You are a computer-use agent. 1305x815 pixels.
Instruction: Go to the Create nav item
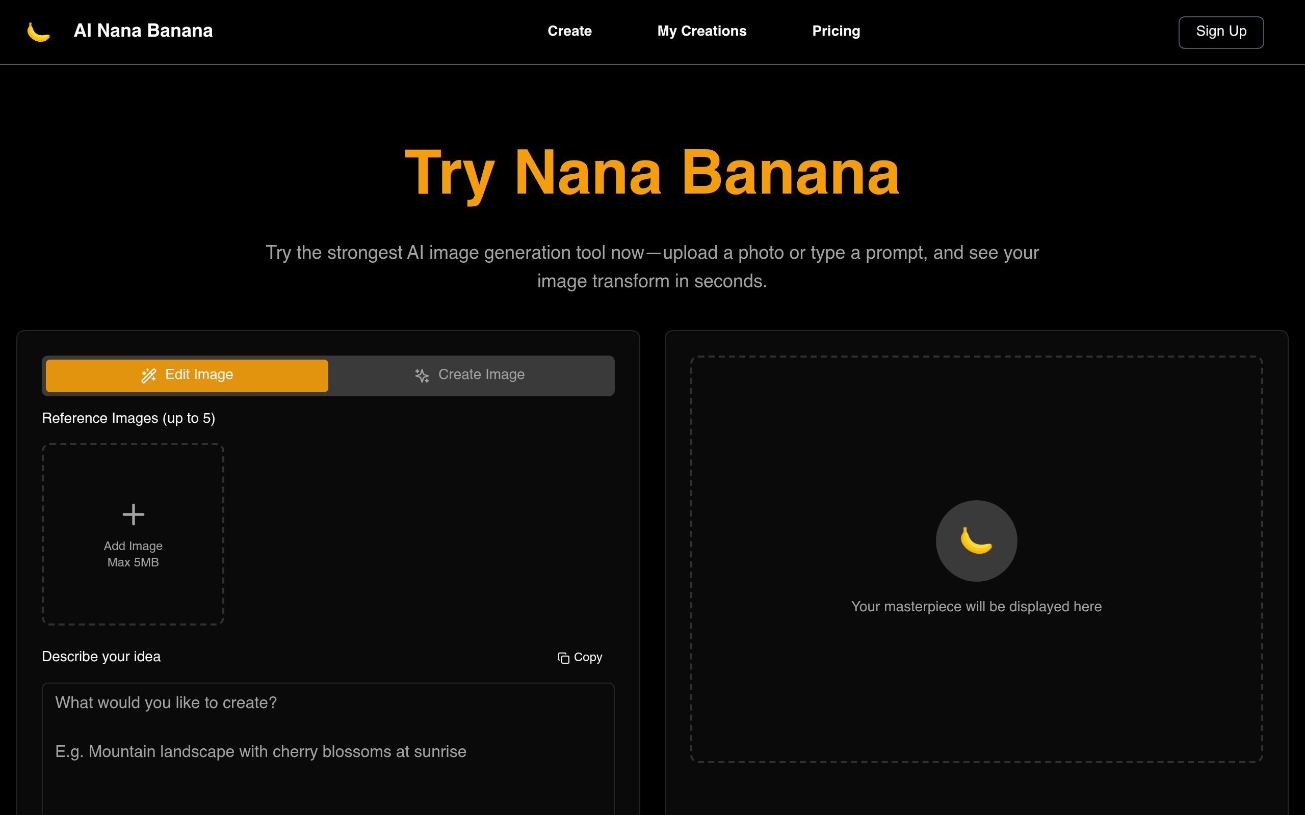pos(569,31)
